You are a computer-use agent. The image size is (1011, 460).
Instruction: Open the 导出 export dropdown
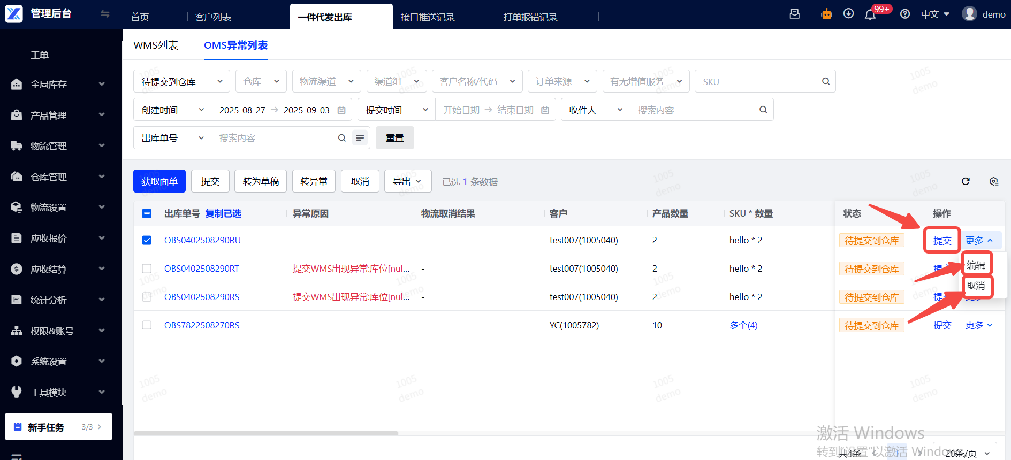pos(407,181)
